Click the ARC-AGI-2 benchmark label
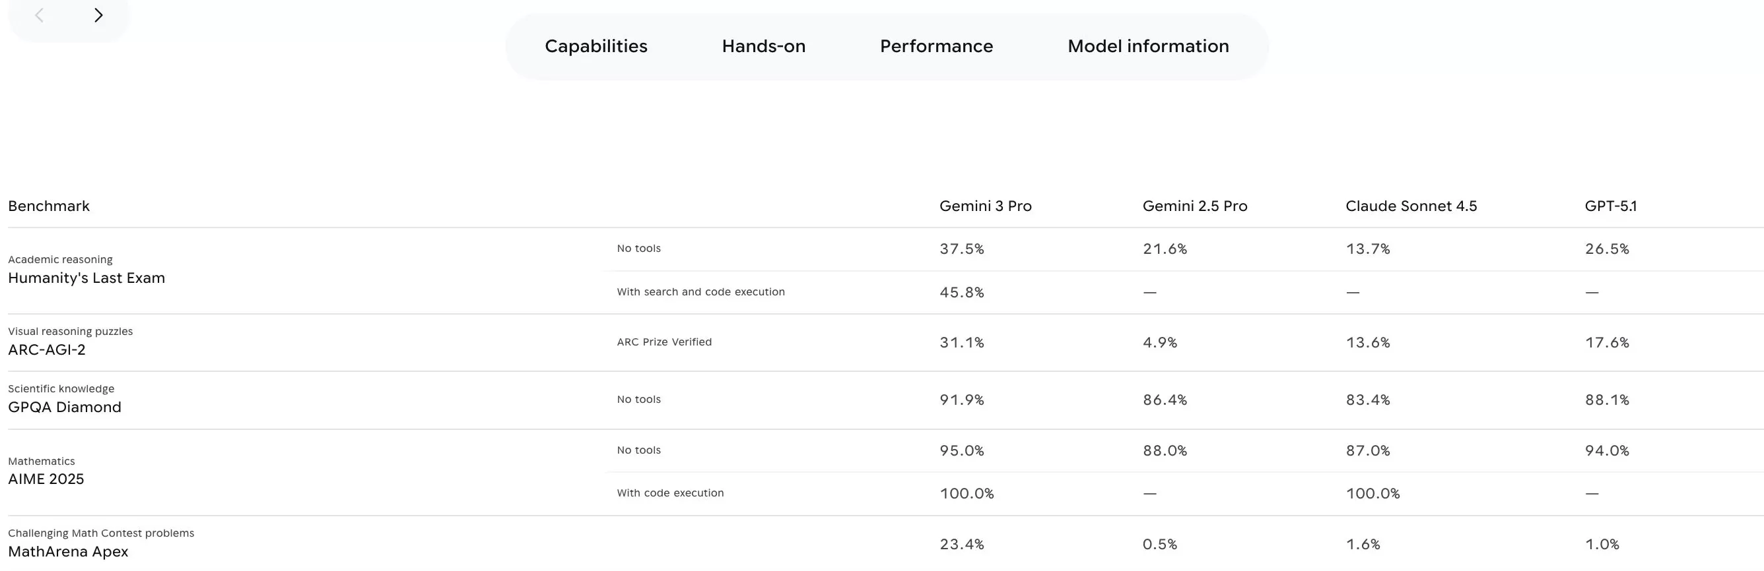 (x=47, y=349)
